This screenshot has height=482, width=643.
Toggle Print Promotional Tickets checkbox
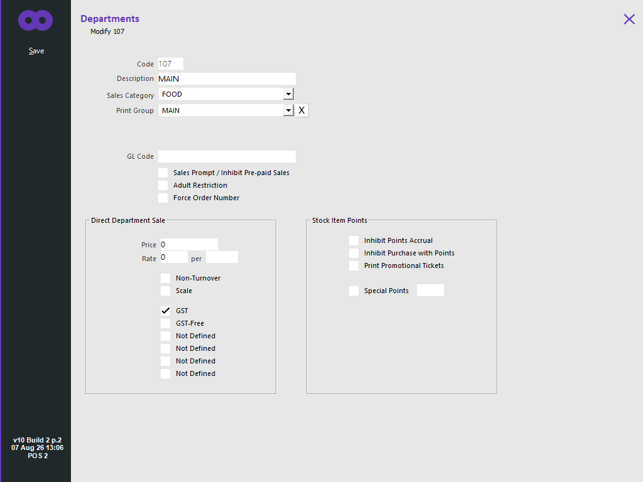(x=354, y=265)
